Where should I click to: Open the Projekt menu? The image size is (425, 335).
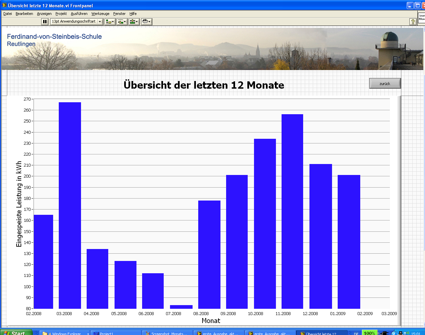(61, 14)
